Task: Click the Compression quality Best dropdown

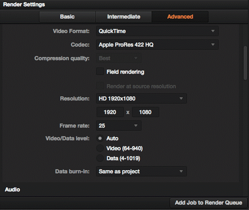Action: tap(118, 58)
